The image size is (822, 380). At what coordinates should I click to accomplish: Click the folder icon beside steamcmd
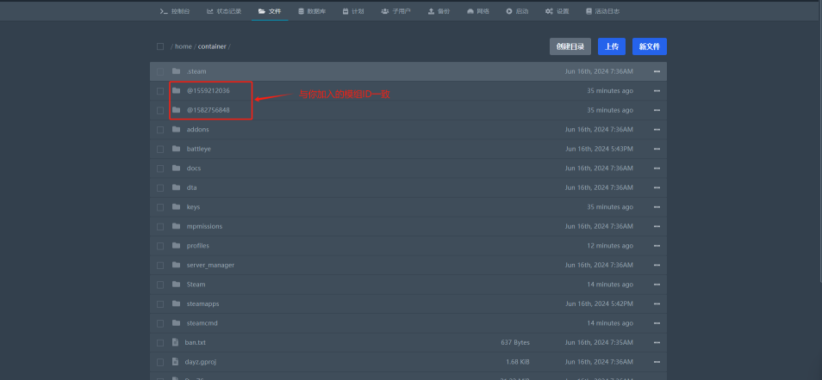pos(176,322)
